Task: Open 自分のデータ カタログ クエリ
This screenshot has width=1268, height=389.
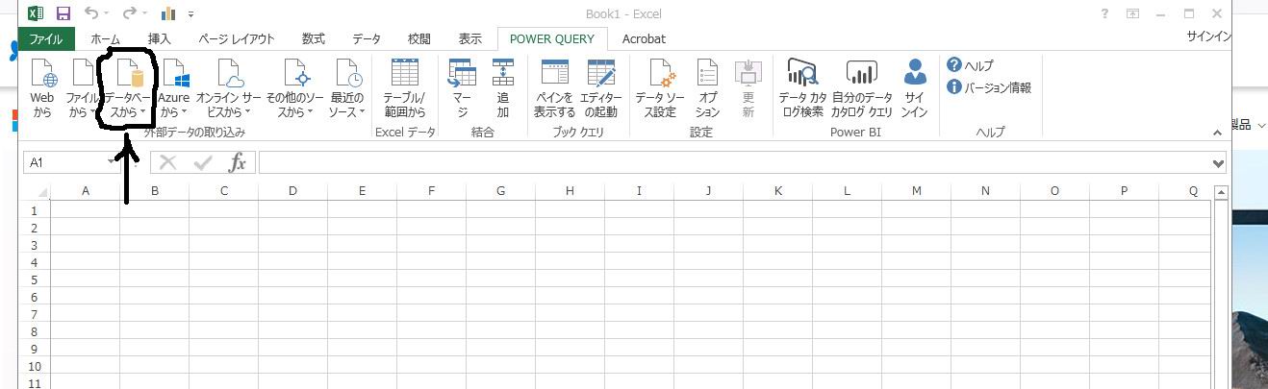Action: coord(862,88)
